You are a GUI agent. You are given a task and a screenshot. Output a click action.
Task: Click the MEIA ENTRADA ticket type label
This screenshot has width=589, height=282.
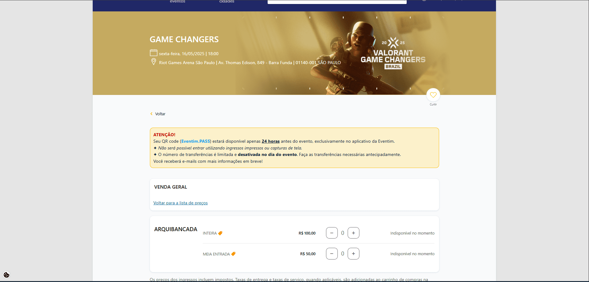point(216,254)
